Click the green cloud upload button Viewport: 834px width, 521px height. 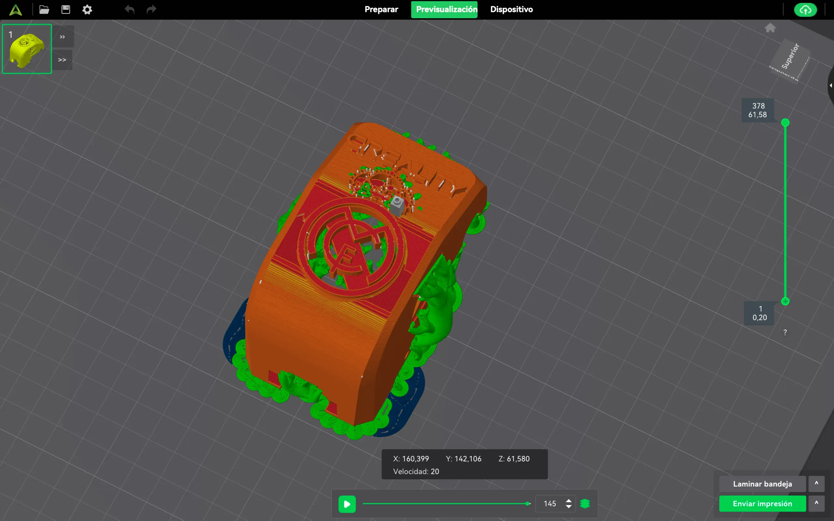[x=805, y=10]
